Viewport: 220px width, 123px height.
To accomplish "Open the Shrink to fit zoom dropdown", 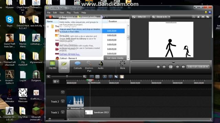I will (x=161, y=17).
